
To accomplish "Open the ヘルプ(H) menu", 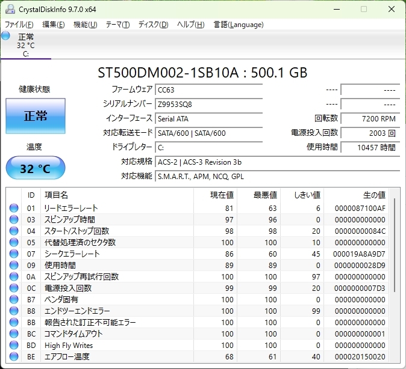I will [191, 25].
